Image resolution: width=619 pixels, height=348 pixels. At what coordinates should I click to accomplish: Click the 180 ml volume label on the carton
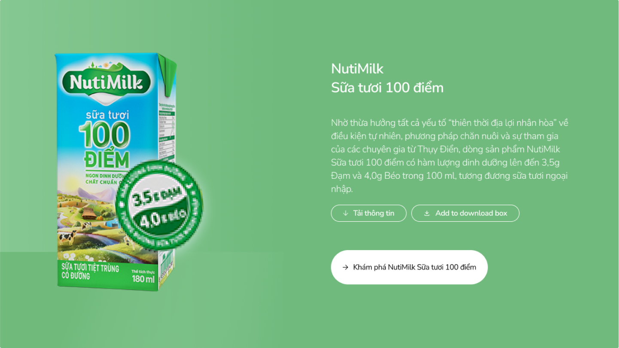143,279
